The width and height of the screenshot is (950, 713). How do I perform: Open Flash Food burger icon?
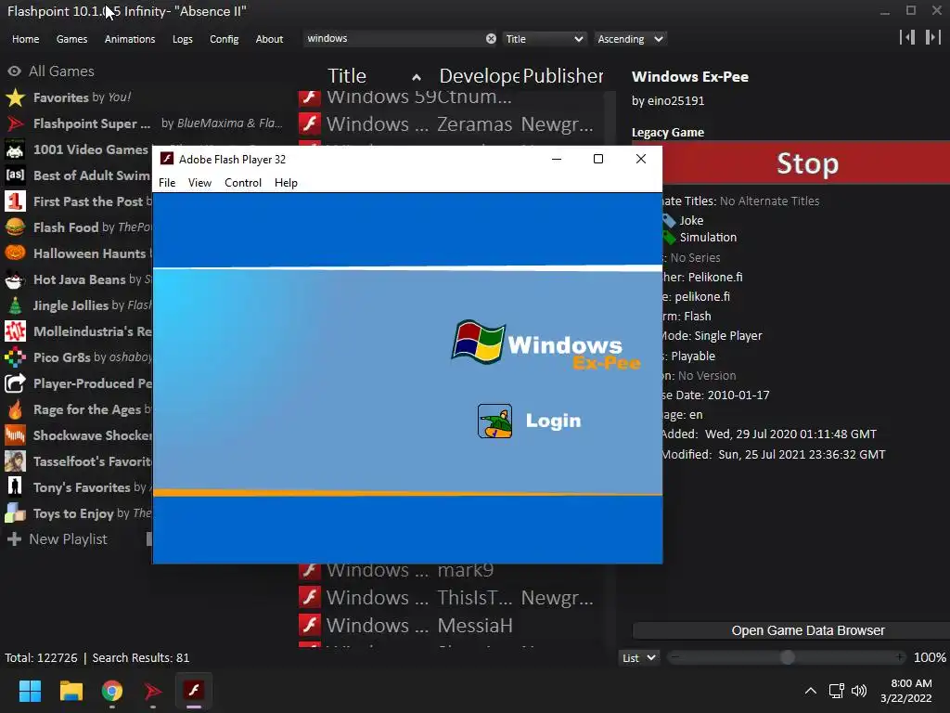[x=15, y=227]
